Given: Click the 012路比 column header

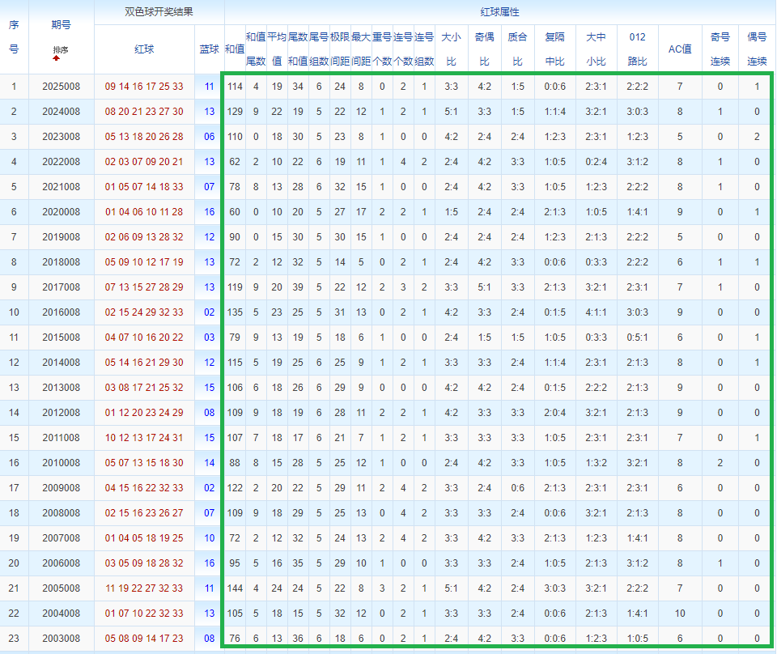Looking at the screenshot, I should 637,49.
